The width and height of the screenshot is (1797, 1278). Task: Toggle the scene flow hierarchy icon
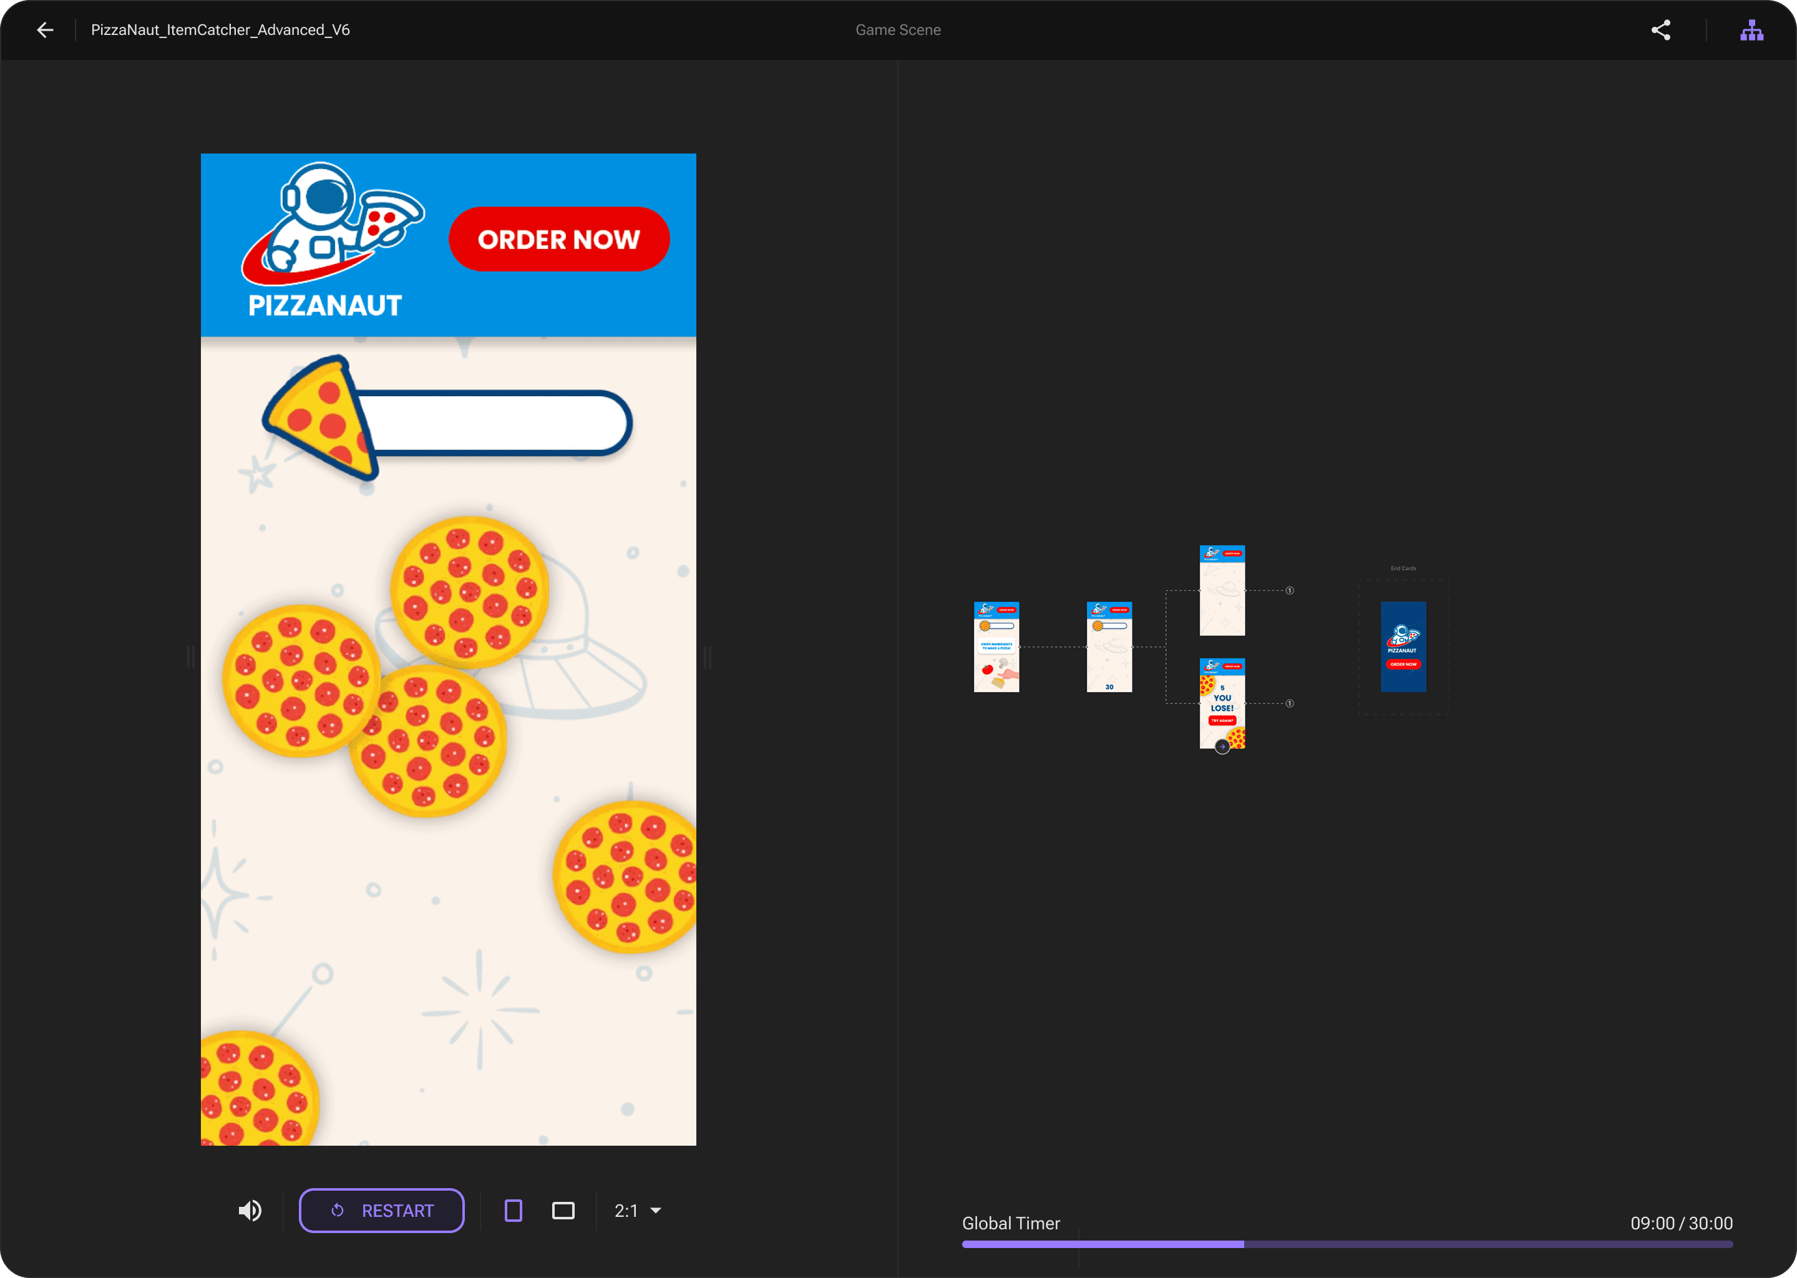click(1751, 30)
